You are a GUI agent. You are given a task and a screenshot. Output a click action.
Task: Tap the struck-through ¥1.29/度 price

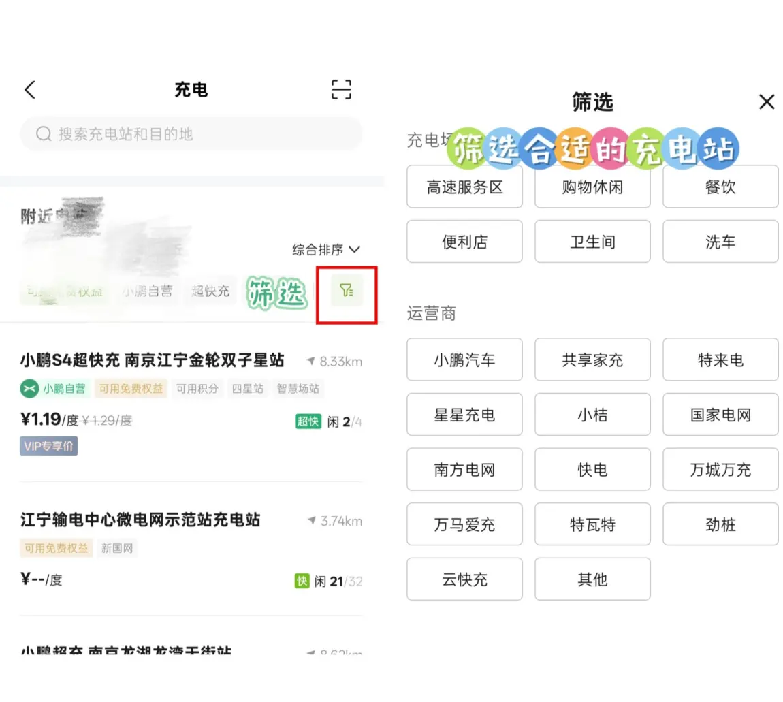pos(108,421)
